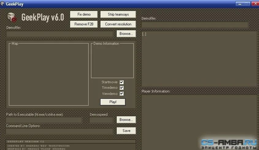
Task: Click the Command Line Options field
Action: click(x=59, y=131)
